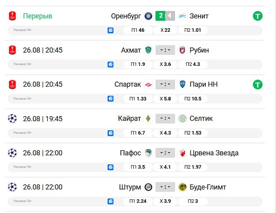Open the Рубин team link
276x213 pixels.
tap(199, 50)
